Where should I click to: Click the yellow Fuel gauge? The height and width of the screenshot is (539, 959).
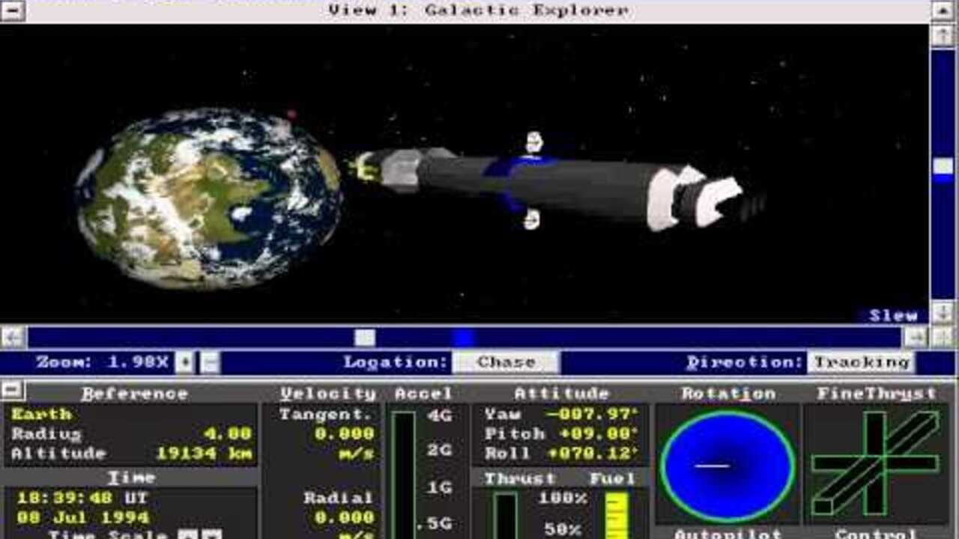pos(617,515)
